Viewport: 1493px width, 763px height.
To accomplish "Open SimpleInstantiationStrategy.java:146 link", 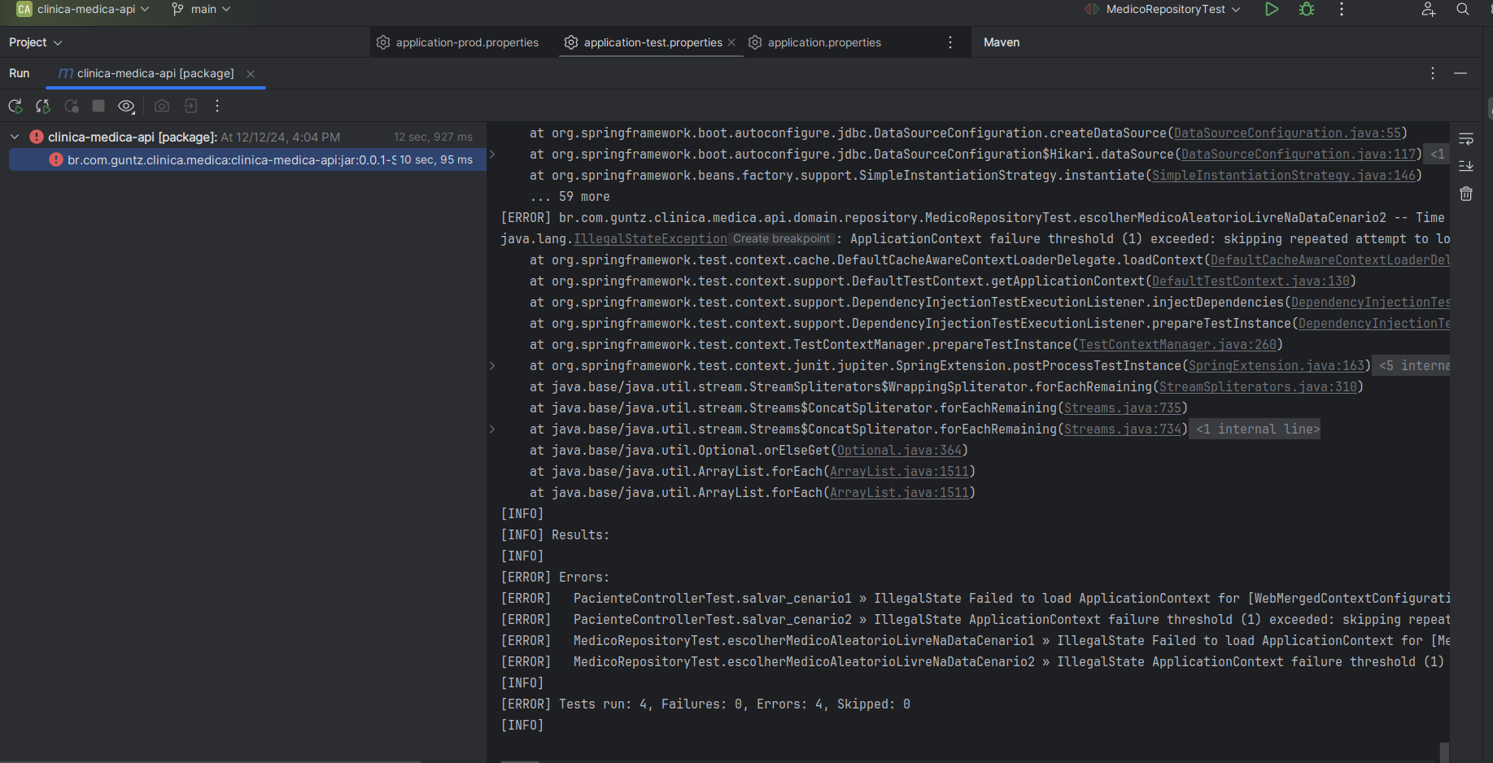I will click(1284, 175).
